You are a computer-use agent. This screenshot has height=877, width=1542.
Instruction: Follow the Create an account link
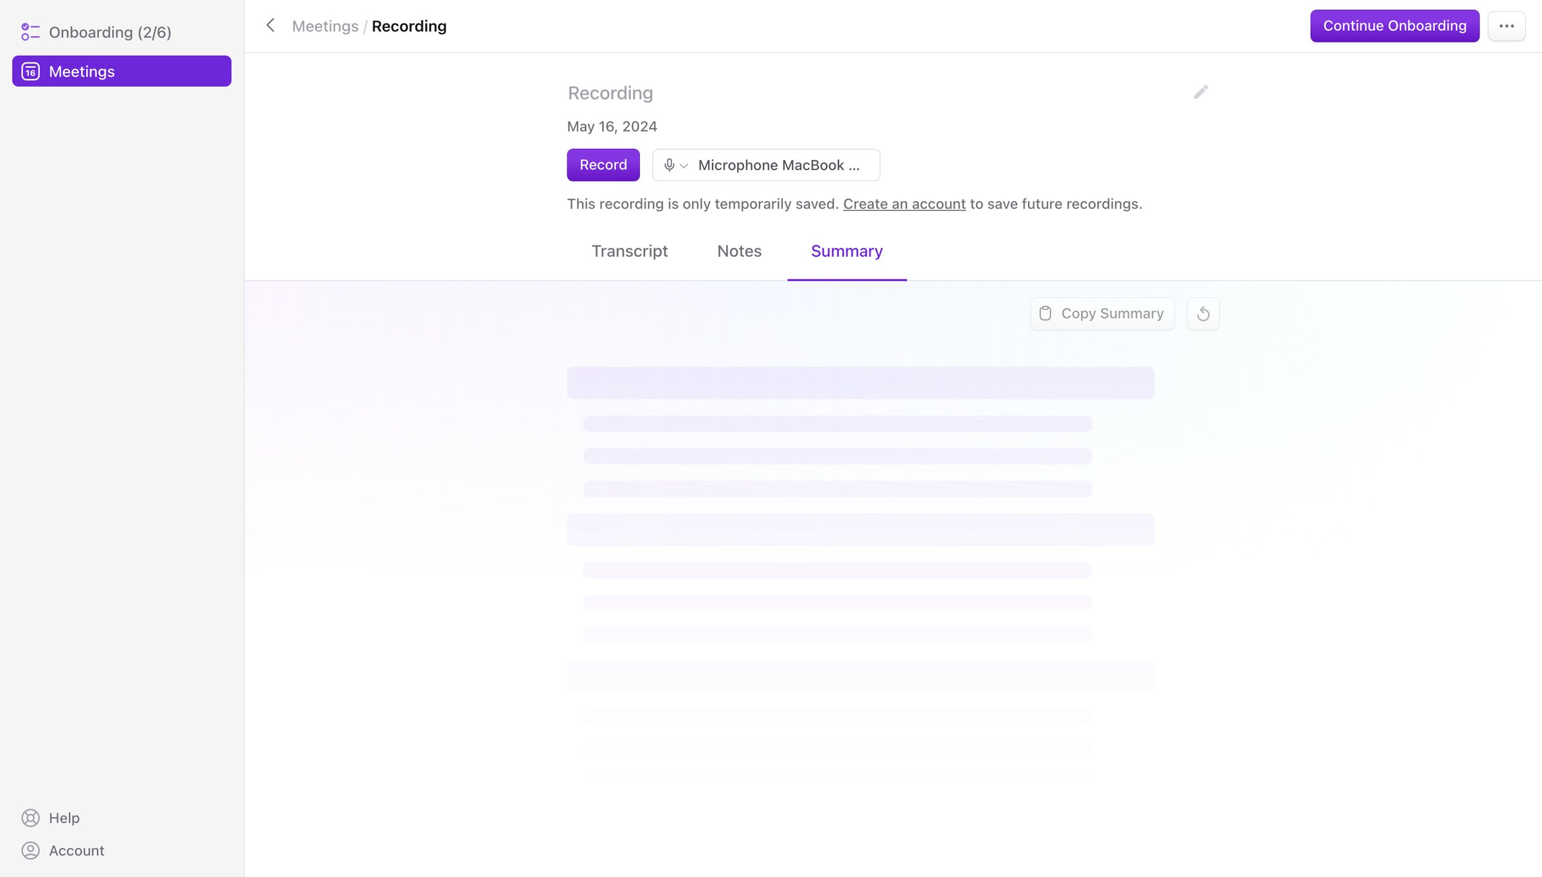tap(904, 204)
